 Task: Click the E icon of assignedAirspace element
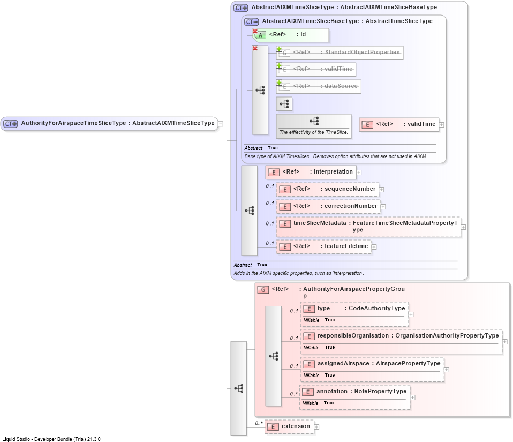click(309, 364)
